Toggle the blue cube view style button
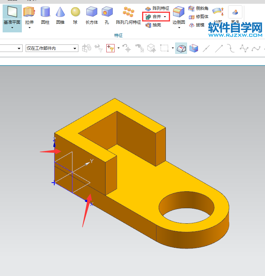The image size is (265, 276). click(194, 48)
